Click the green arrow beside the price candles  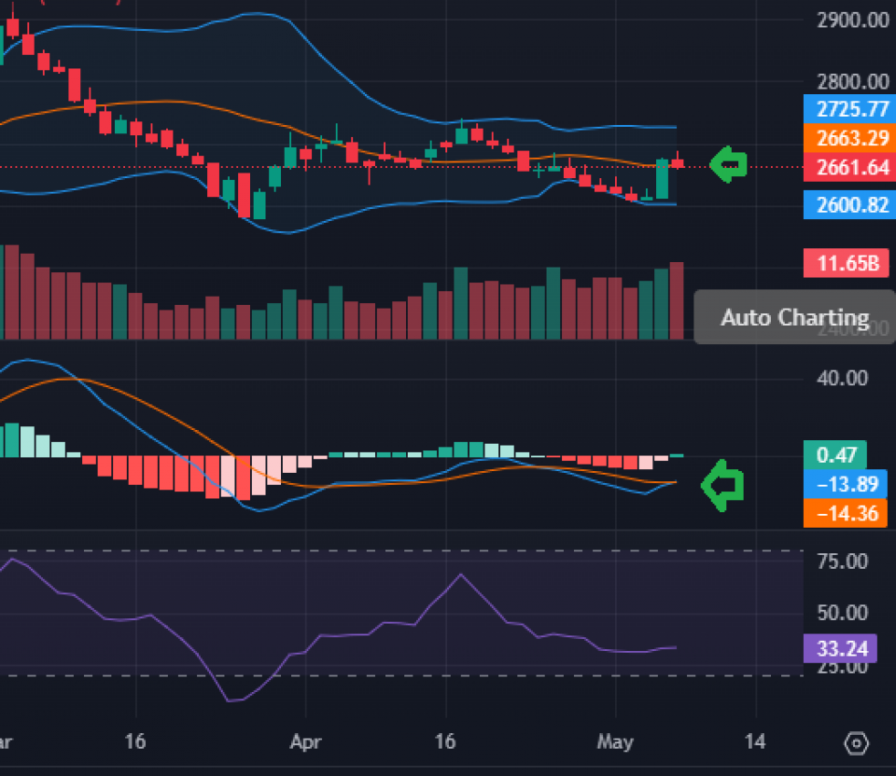(729, 164)
